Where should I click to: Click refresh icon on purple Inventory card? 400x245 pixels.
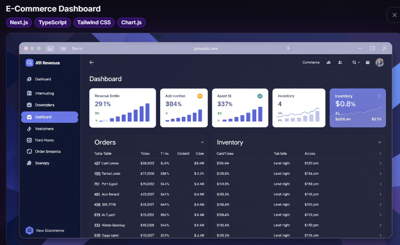click(379, 96)
